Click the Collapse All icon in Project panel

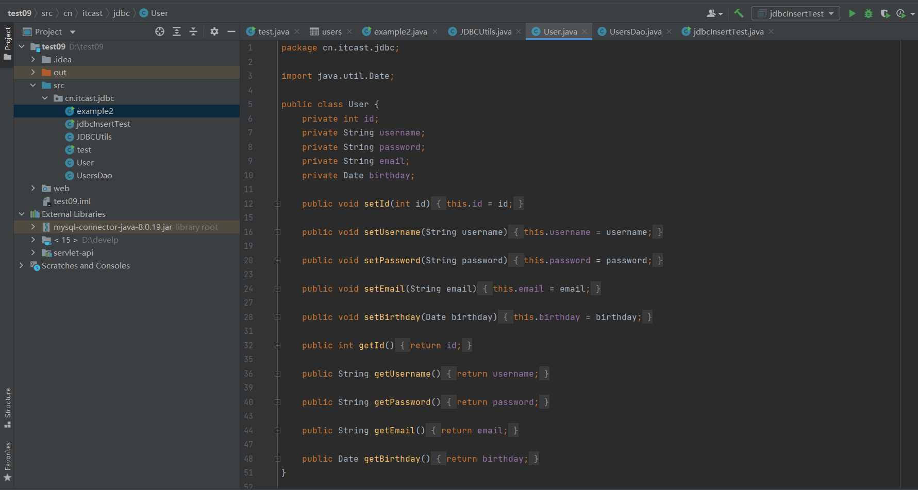click(193, 31)
